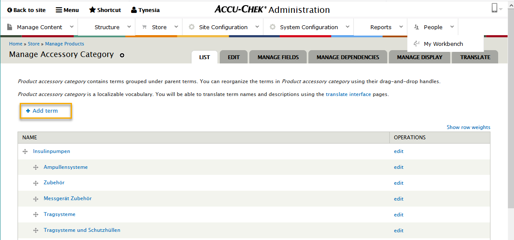Screen dimensions: 514x240
Task: Click the add-shortcut plus icon beside page title
Action: tap(122, 55)
